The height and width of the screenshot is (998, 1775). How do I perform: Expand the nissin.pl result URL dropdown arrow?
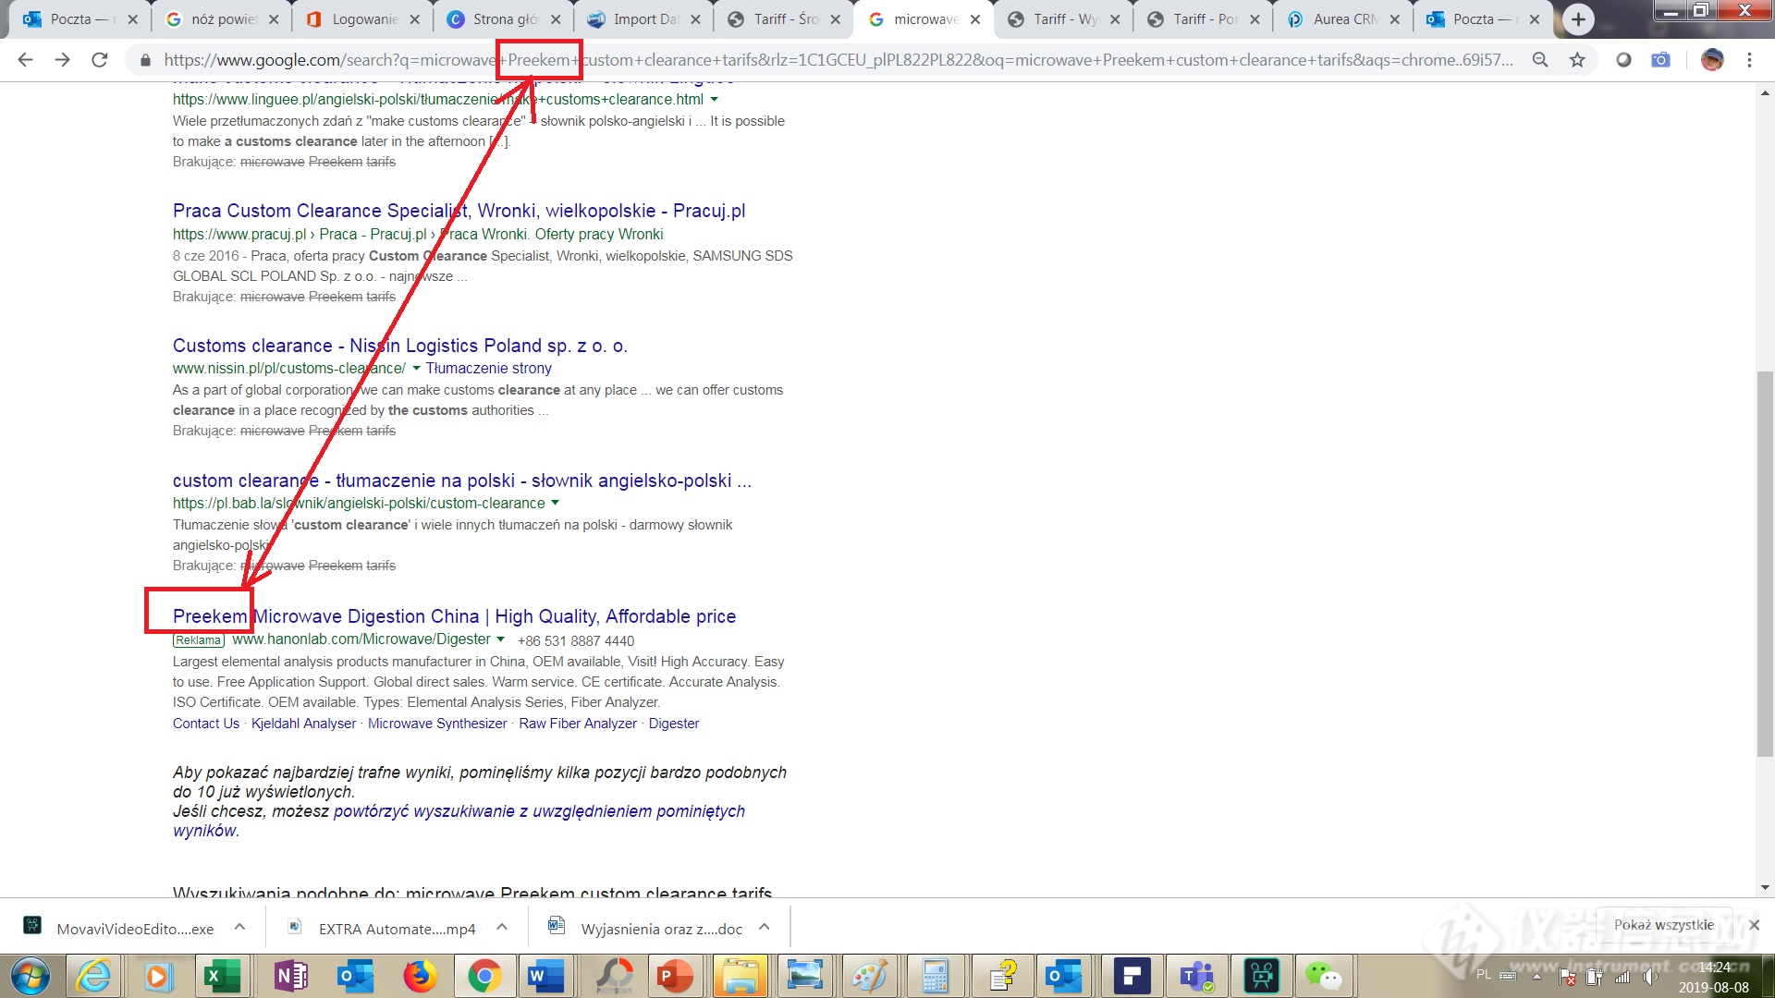click(416, 369)
